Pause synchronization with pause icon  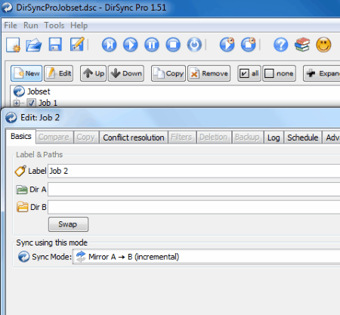click(152, 45)
